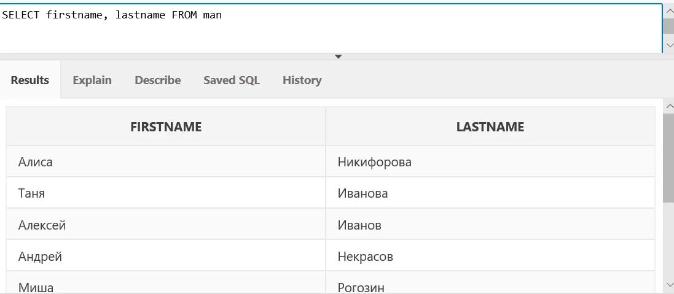
Task: Click the results pane scroll down arrow
Action: 668,285
